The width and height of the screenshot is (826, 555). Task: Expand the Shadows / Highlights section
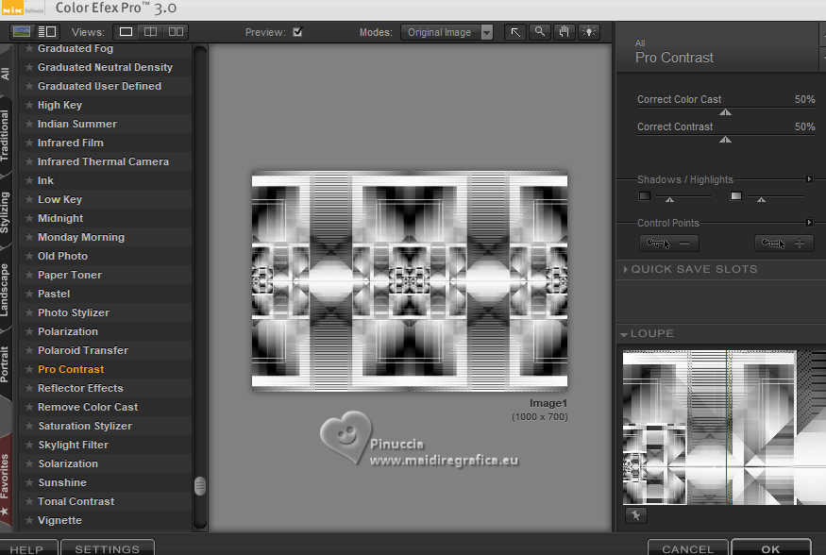pyautogui.click(x=809, y=179)
